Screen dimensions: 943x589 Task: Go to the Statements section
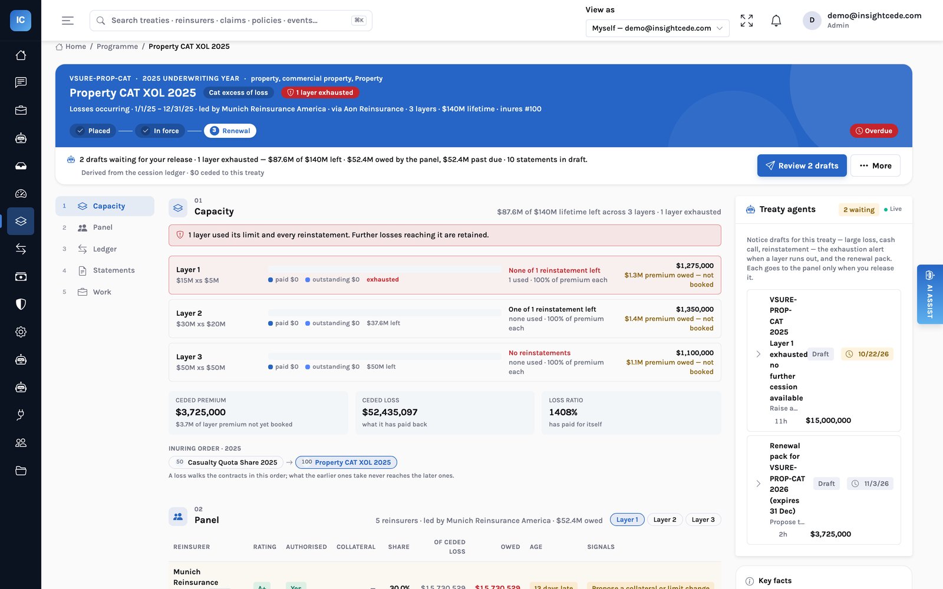click(105, 270)
